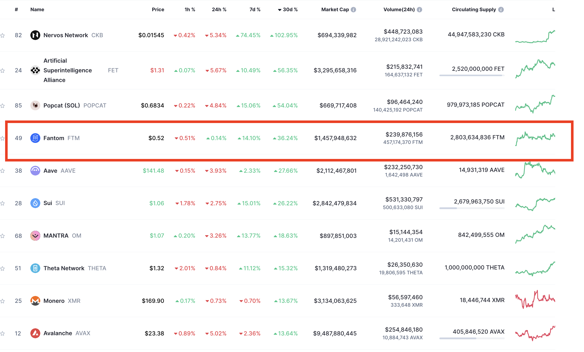Image resolution: width=584 pixels, height=352 pixels.
Task: Click the FET circulating supply progress bar
Action: tap(472, 75)
